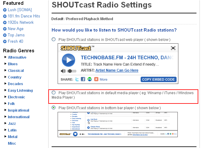Image resolution: width=201 pixels, height=148 pixels.
Task: Open the Inspirational genre link
Action: 19,110
